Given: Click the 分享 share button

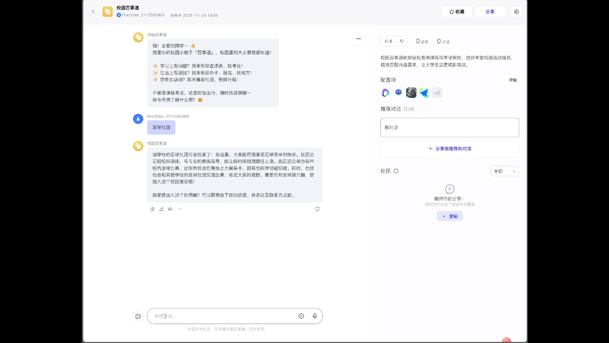Looking at the screenshot, I should [490, 12].
